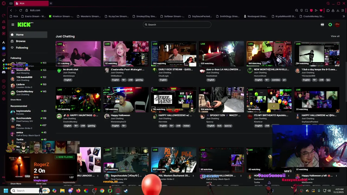Open ad blocker shield icon
The image size is (347, 195).
tap(311, 10)
